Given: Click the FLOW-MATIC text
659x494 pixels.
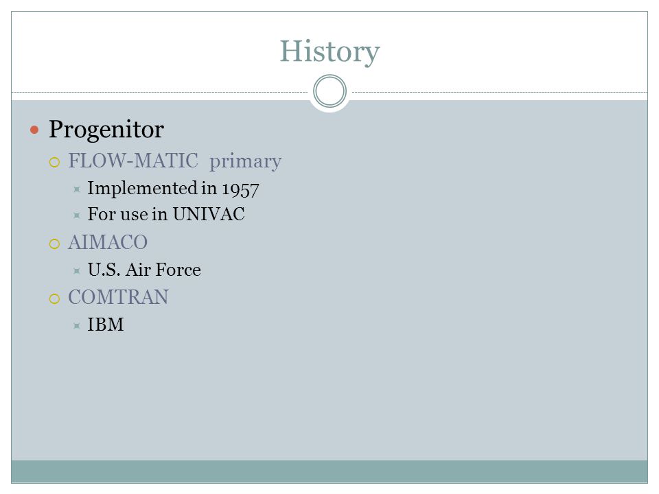Looking at the screenshot, I should pyautogui.click(x=132, y=161).
